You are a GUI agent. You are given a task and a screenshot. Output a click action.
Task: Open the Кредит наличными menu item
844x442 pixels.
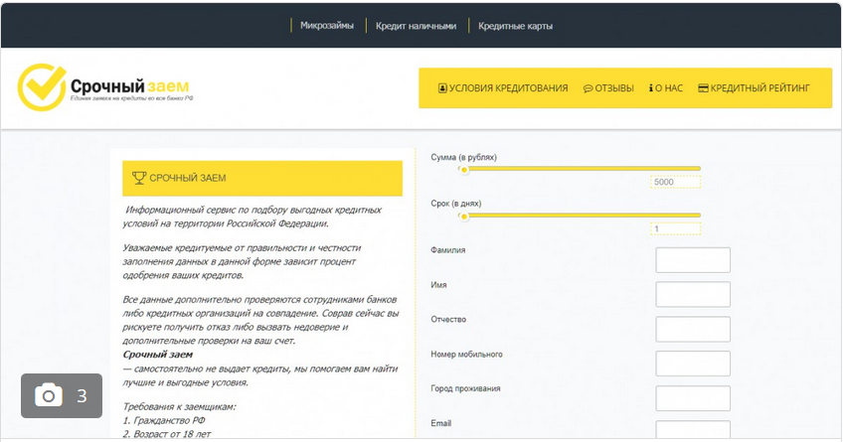[x=416, y=26]
